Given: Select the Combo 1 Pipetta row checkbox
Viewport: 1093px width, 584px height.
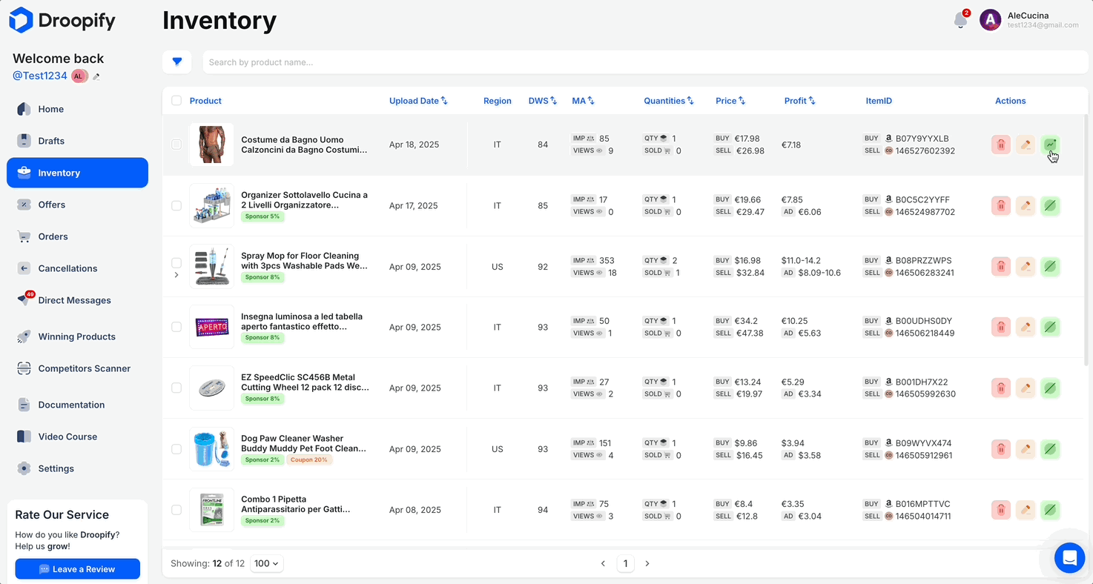Looking at the screenshot, I should [x=176, y=510].
